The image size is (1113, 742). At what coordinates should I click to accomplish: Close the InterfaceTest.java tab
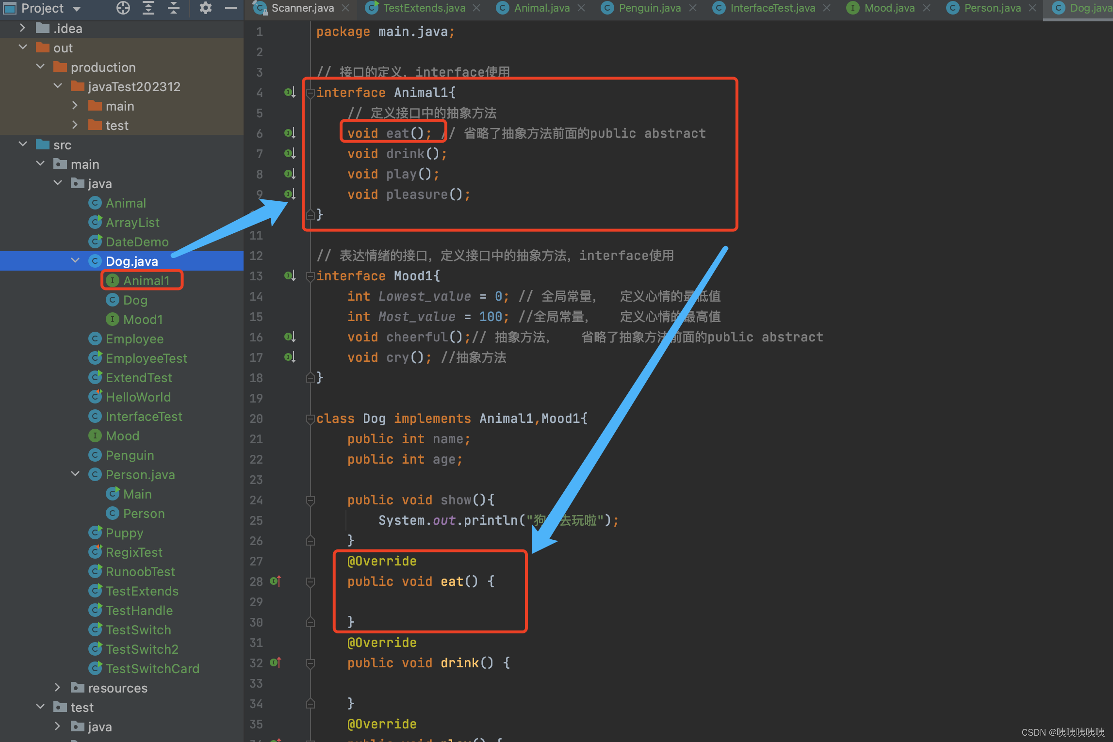coord(827,8)
